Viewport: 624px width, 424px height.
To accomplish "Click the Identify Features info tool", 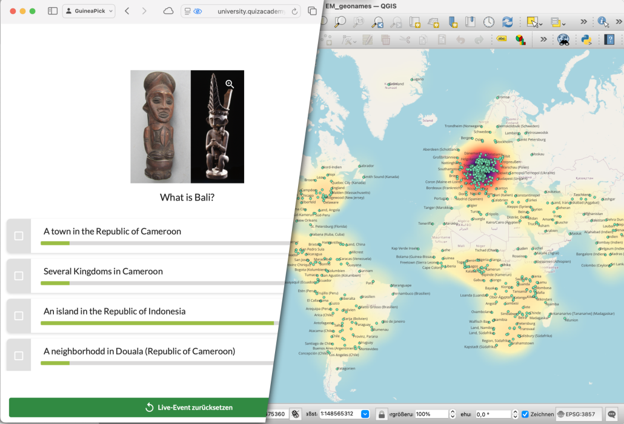I will pyautogui.click(x=603, y=22).
